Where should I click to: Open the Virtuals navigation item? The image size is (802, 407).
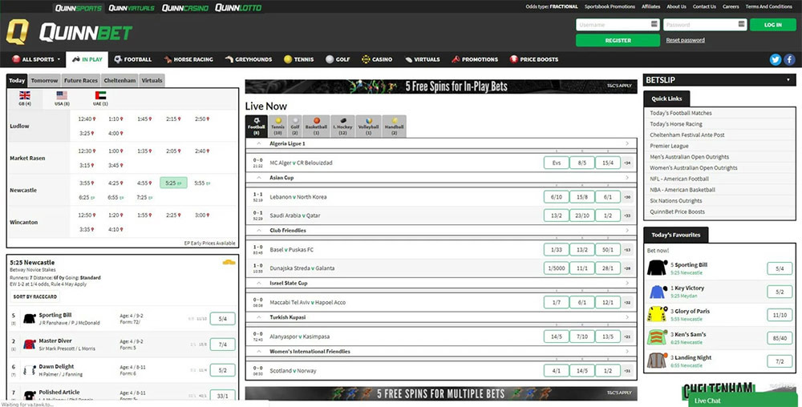tap(423, 59)
